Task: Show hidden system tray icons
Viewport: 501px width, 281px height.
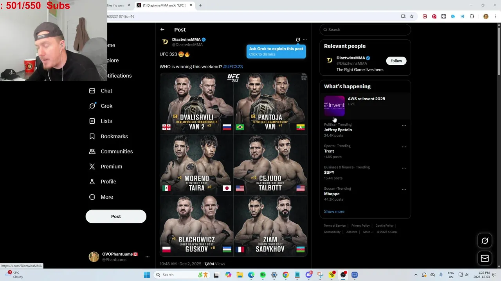Action: tap(416, 275)
